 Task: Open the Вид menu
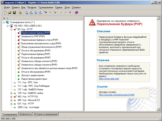click(x=23, y=8)
